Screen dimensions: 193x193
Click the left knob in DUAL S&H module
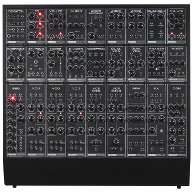(x=151, y=16)
